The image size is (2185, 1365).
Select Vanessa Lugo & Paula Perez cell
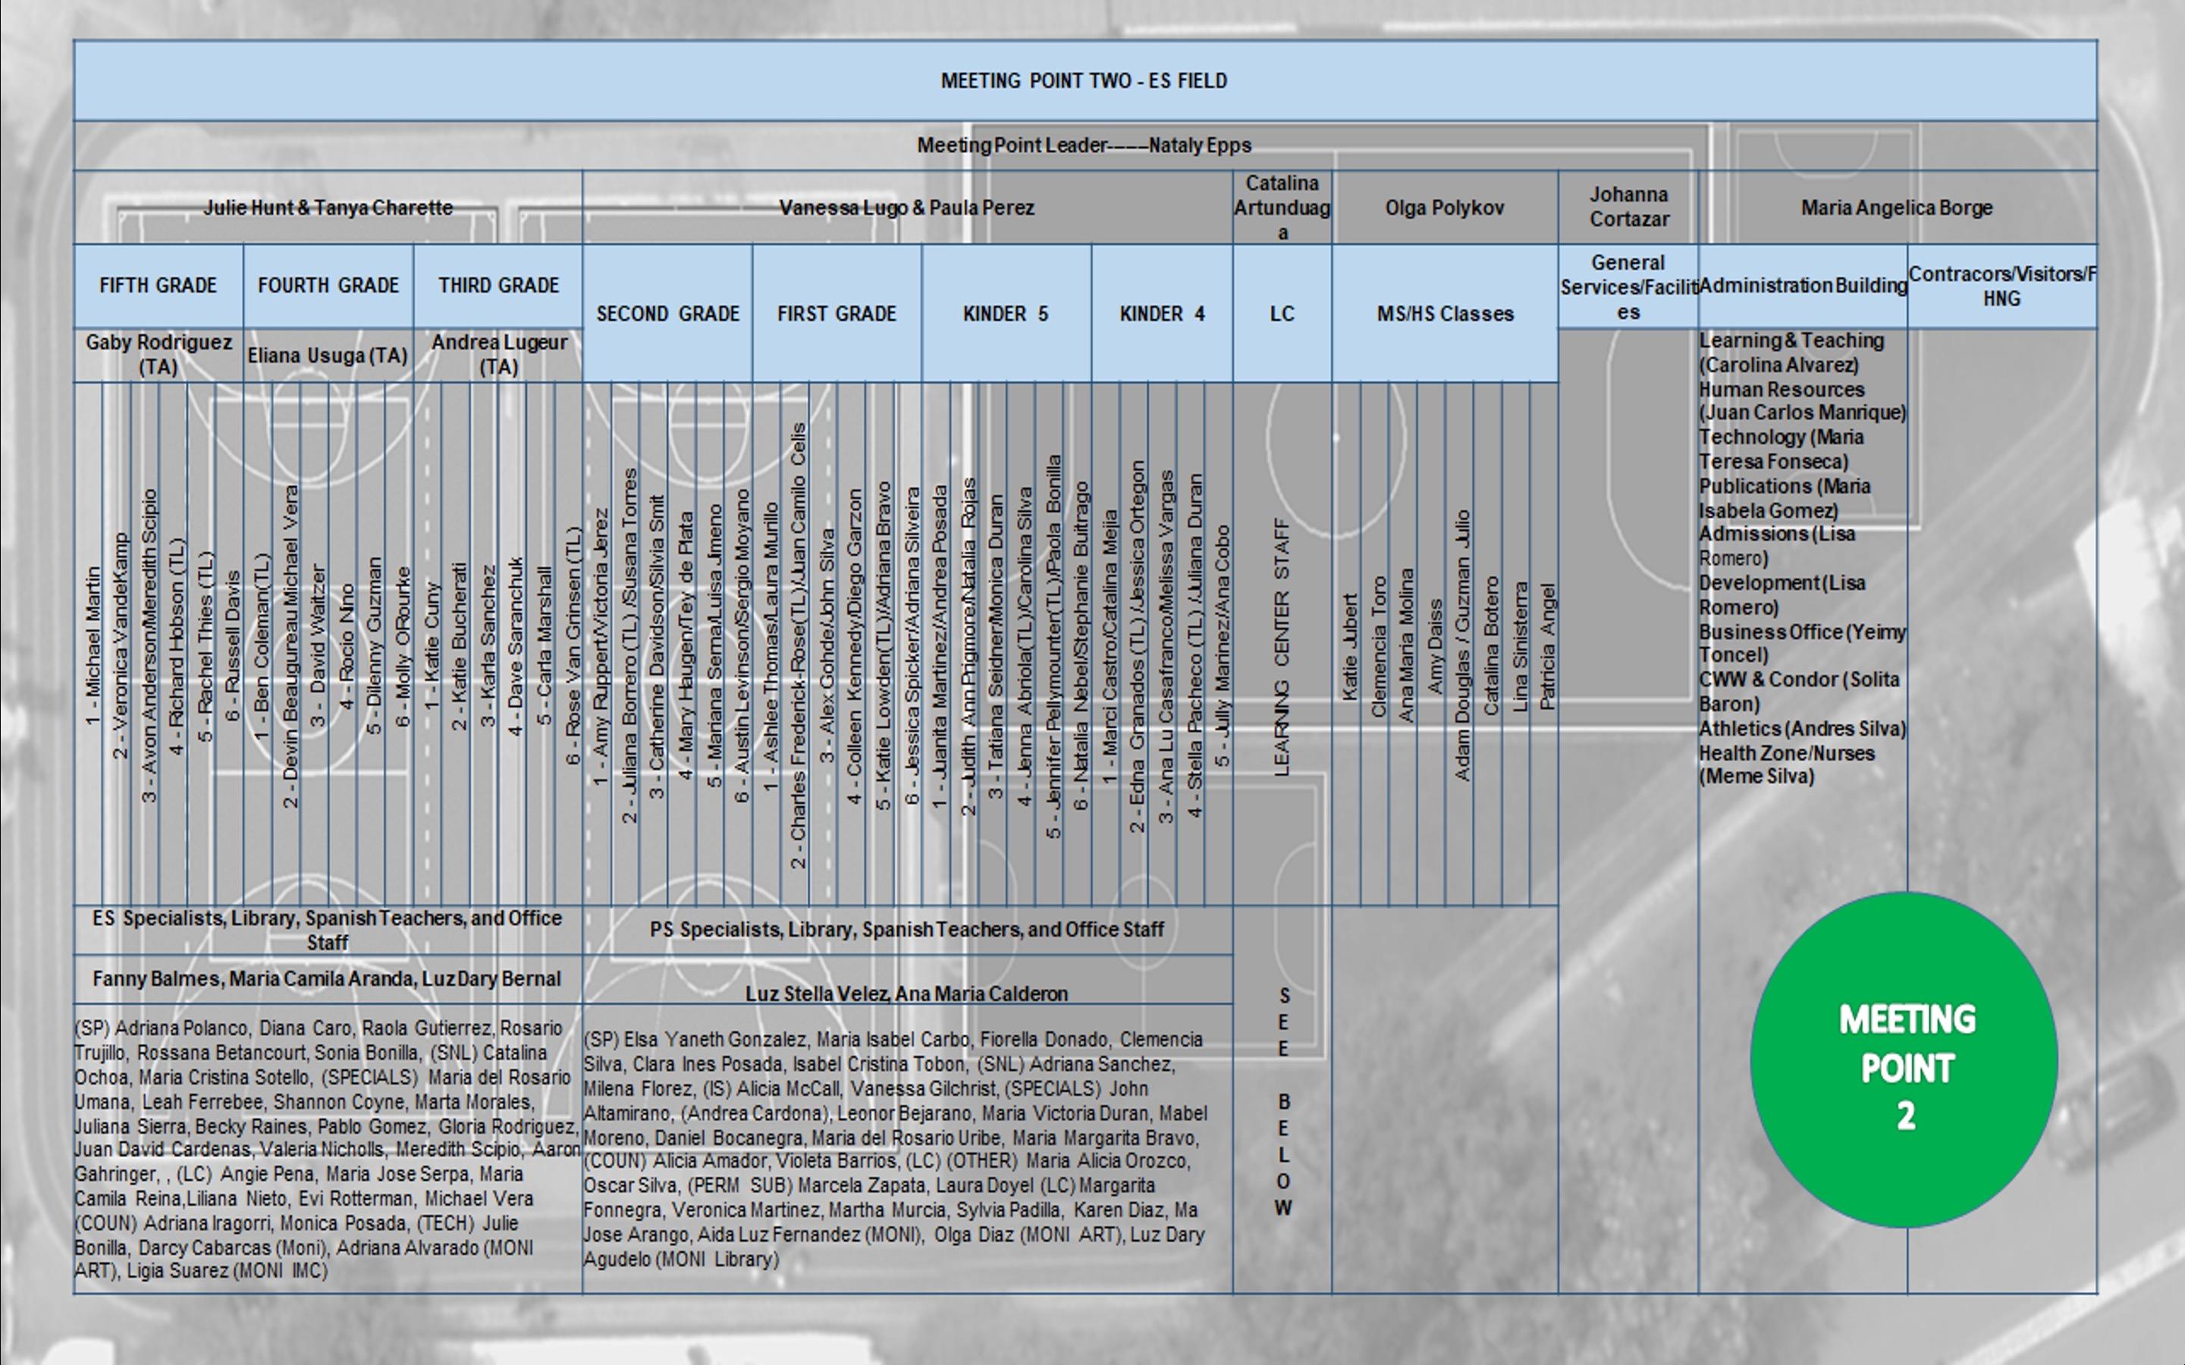tap(906, 208)
